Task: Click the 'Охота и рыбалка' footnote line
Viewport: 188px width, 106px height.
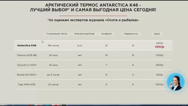Action: 93,20
